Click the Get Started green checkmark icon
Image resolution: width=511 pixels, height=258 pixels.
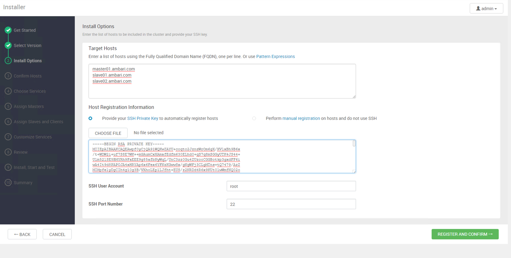pyautogui.click(x=8, y=30)
